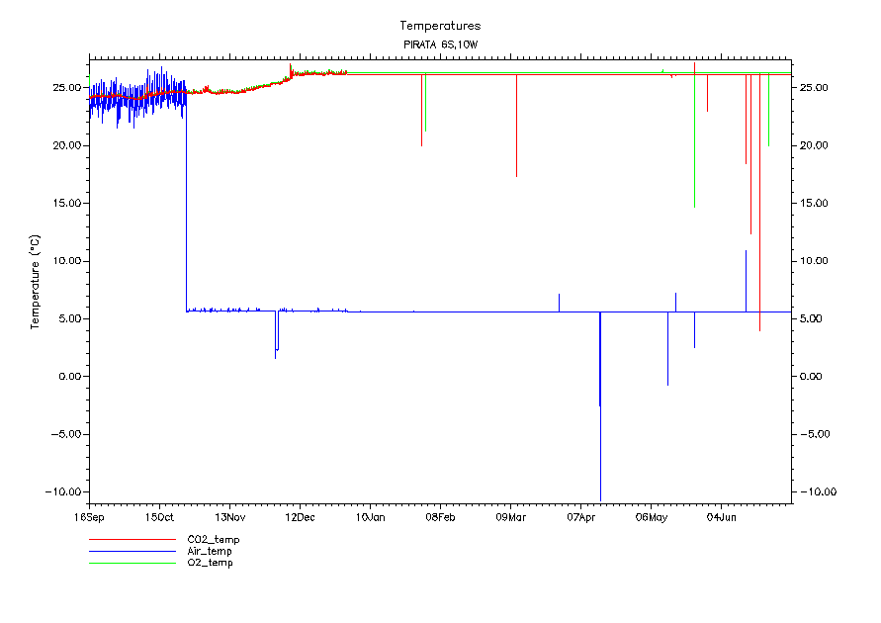Image resolution: width=881 pixels, height=623 pixels.
Task: Select the CO2_temp legend label
Action: (x=214, y=540)
